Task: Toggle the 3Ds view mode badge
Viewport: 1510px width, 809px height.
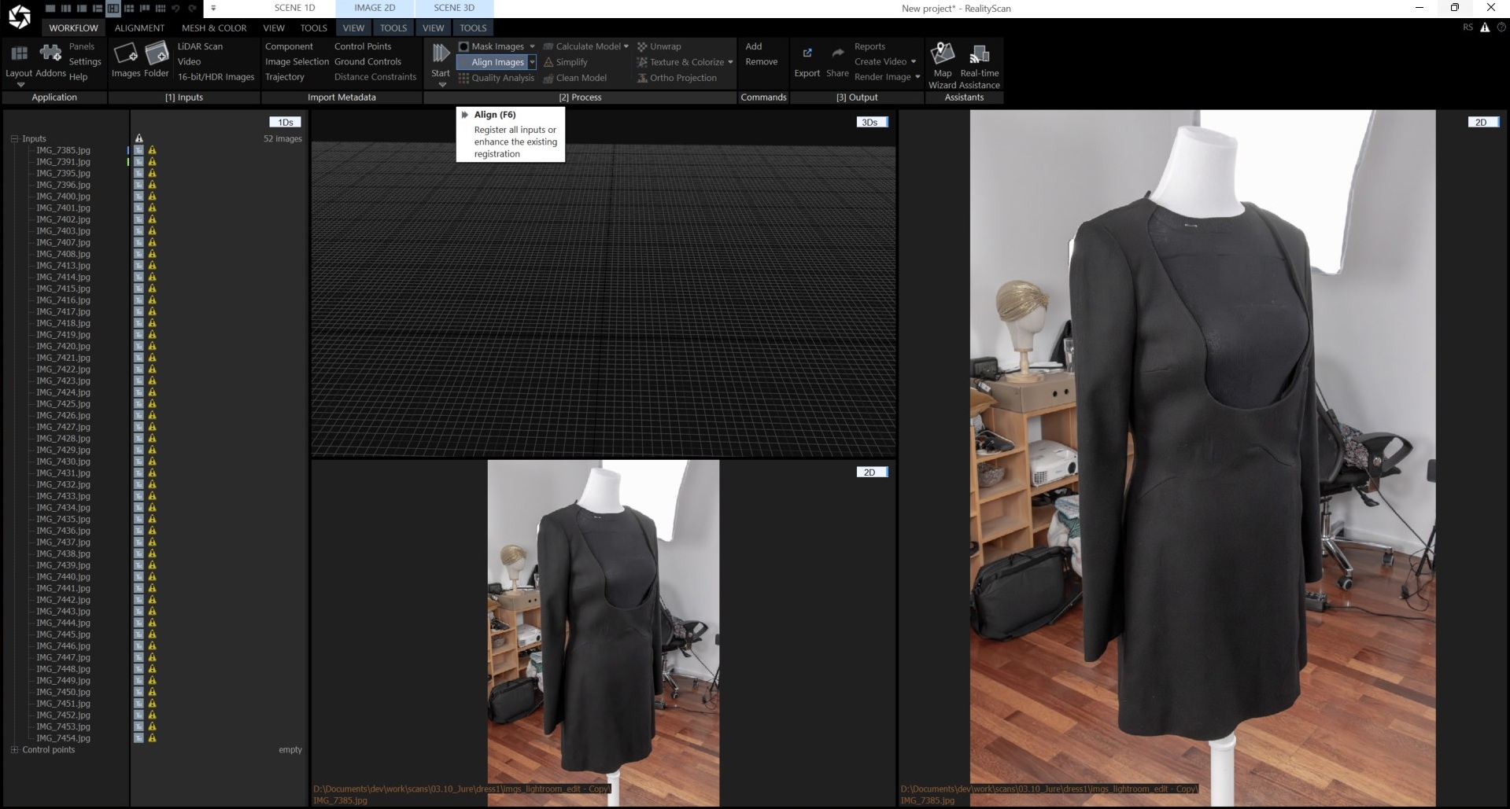Action: pyautogui.click(x=870, y=122)
